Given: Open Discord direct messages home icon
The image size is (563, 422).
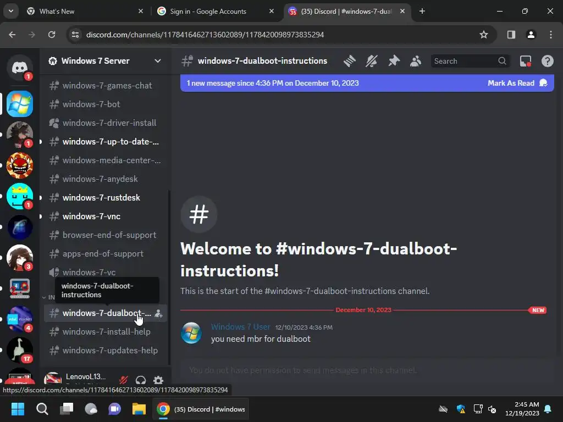Looking at the screenshot, I should (20, 68).
